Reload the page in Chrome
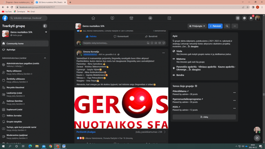 tap(12, 7)
